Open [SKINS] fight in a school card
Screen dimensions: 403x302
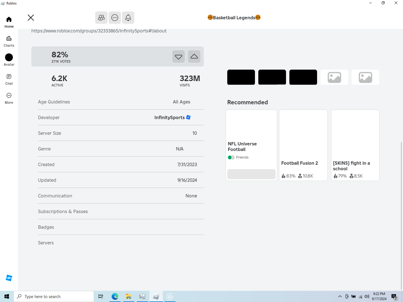355,145
